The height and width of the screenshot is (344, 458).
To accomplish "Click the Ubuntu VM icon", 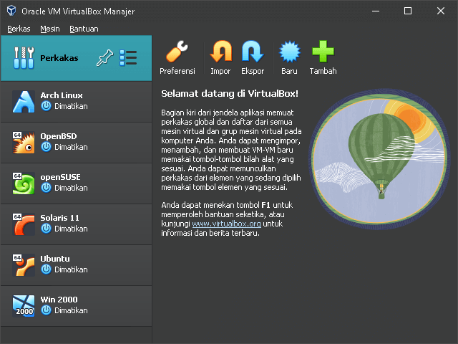I will point(24,264).
